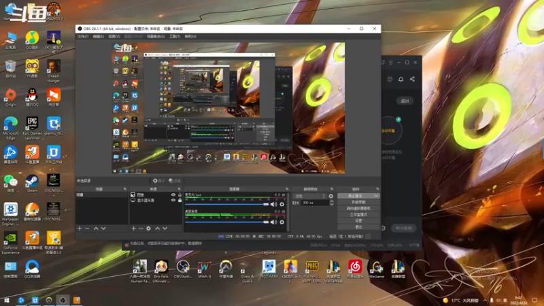Image resolution: width=544 pixels, height=306 pixels.
Task: Add a new scene with plus icon in 场景 panel
Action: [x=80, y=228]
